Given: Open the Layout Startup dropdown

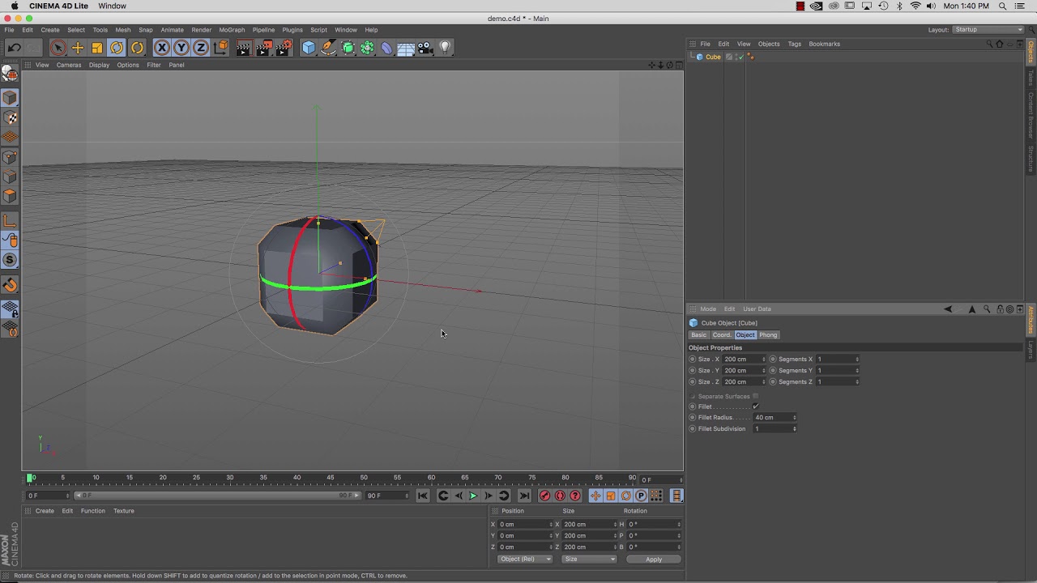Looking at the screenshot, I should (988, 30).
